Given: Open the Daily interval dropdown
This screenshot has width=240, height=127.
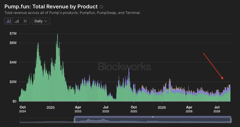Looking at the screenshot, I should (41, 21).
